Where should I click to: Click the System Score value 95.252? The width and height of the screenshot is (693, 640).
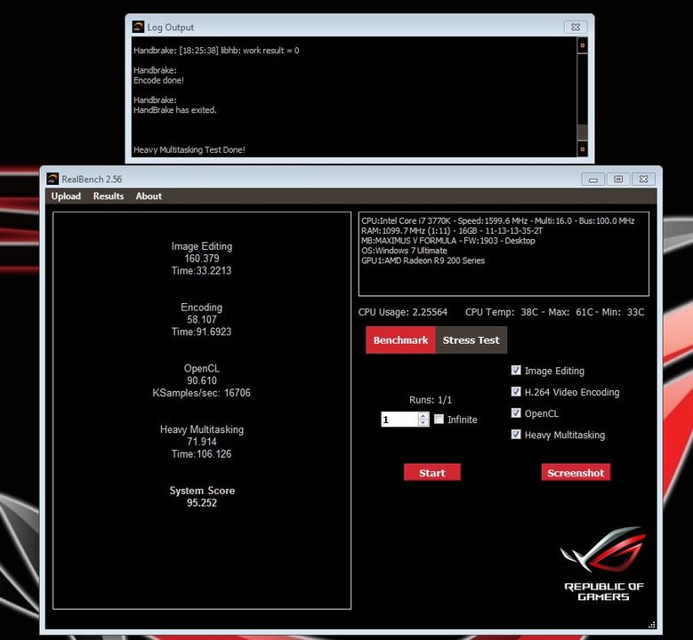(202, 502)
